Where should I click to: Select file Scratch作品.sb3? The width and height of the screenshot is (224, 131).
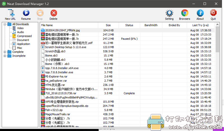pos(55,51)
